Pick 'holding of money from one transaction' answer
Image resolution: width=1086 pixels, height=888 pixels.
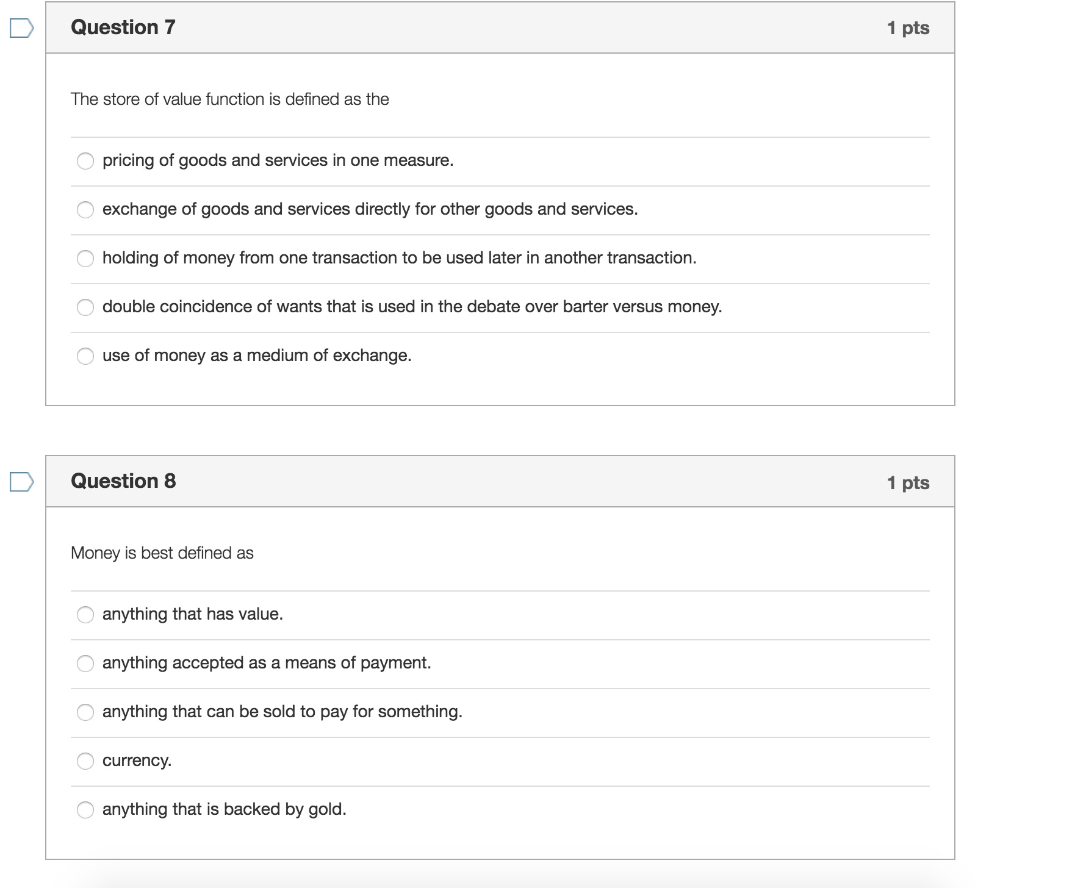tap(85, 259)
